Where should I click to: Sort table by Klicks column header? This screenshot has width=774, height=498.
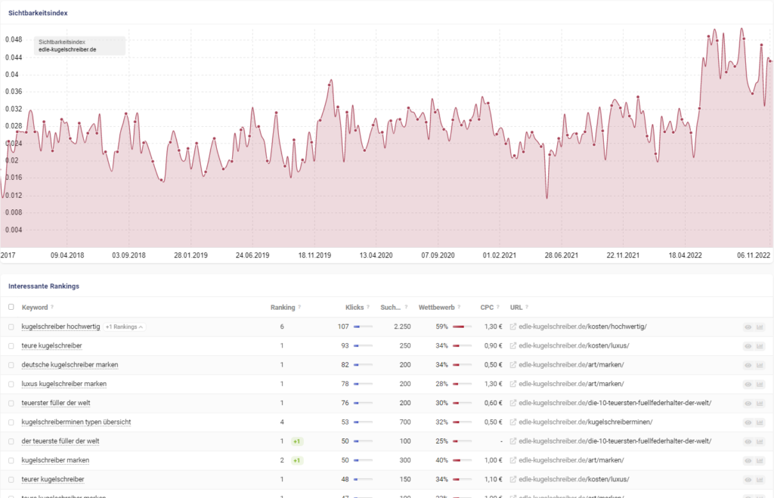(354, 307)
